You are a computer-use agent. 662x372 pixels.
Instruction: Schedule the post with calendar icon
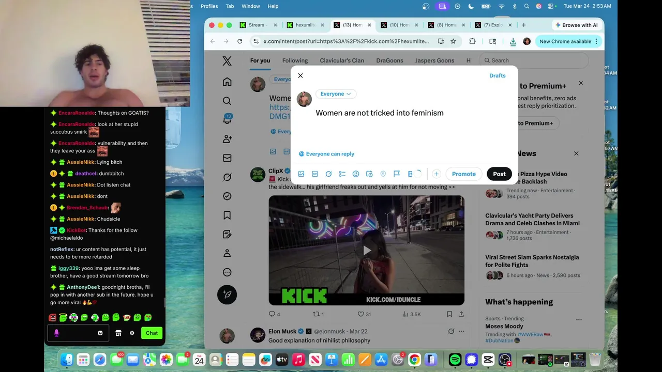point(369,174)
